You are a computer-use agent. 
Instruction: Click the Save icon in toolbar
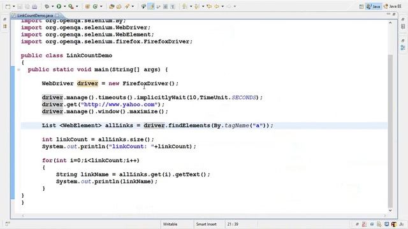20,6
